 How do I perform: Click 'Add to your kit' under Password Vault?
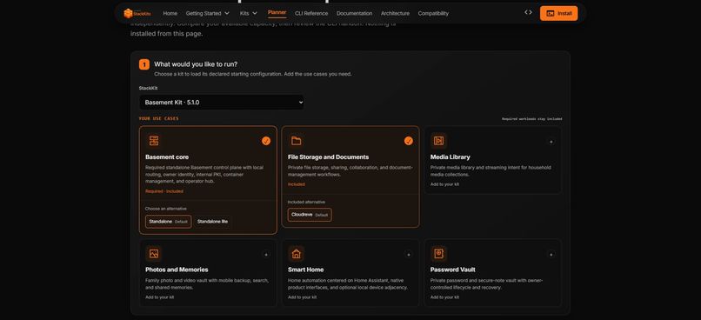pyautogui.click(x=444, y=297)
